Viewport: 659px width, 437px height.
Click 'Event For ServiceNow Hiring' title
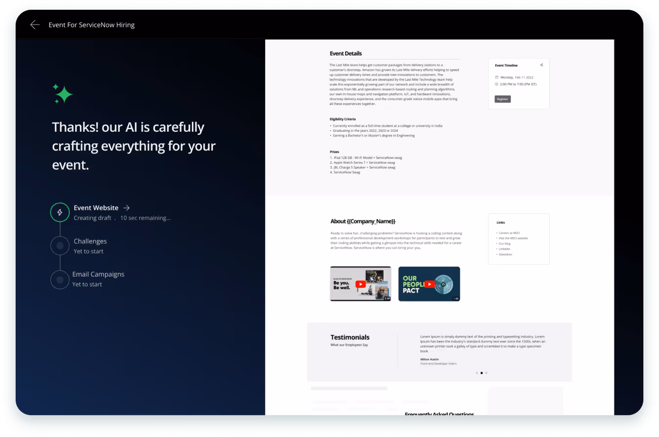click(92, 25)
